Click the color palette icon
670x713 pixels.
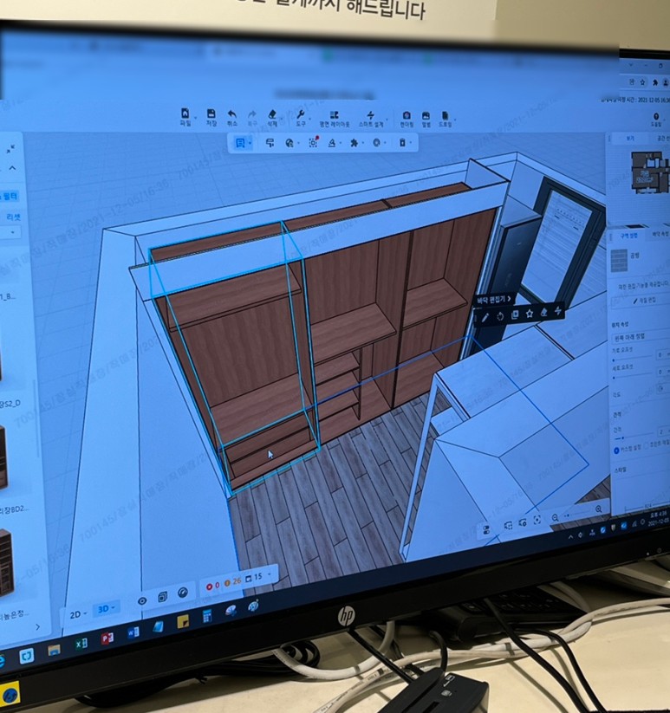tap(289, 143)
